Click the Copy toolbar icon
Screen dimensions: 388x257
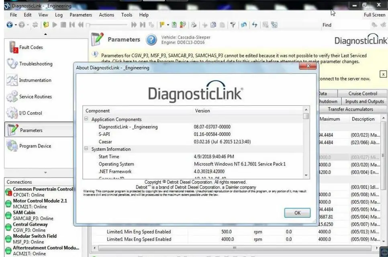point(213,25)
